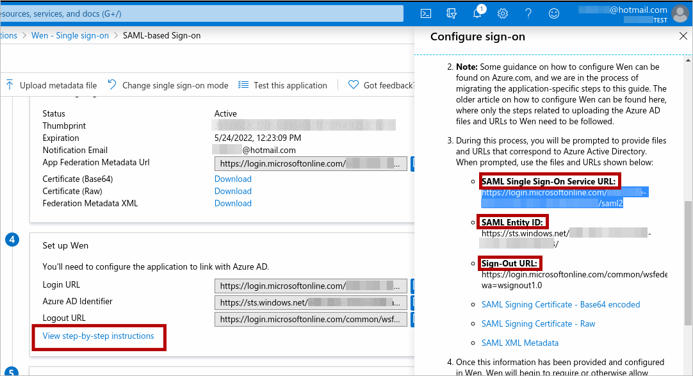Click the Azure AD Identifier field
693x376 pixels.
coord(311,302)
